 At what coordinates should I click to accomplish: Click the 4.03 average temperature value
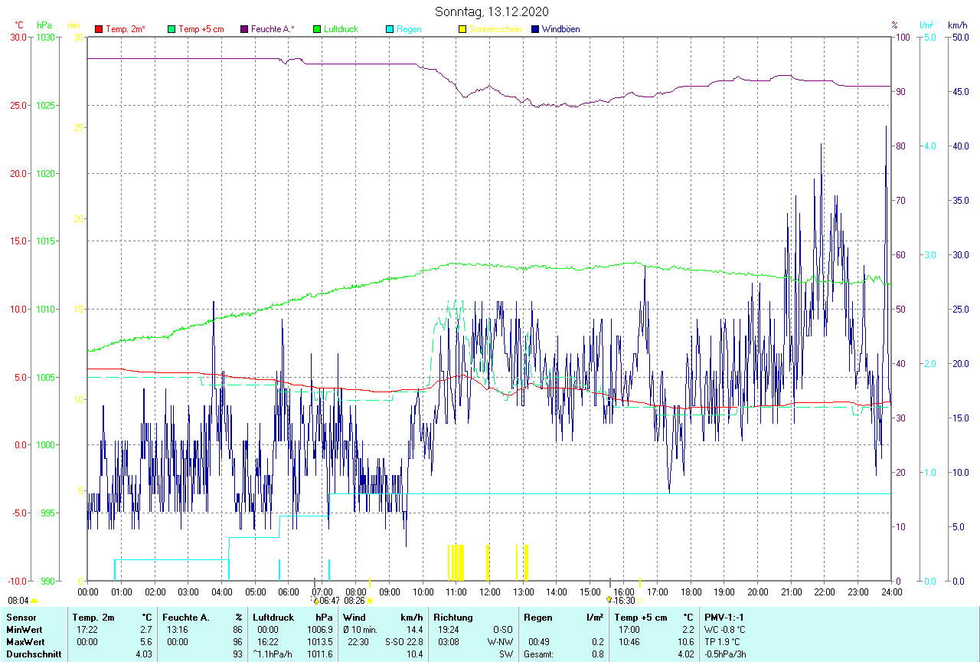143,654
